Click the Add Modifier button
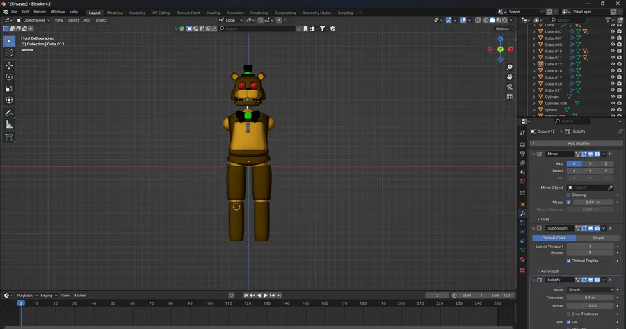 click(576, 143)
